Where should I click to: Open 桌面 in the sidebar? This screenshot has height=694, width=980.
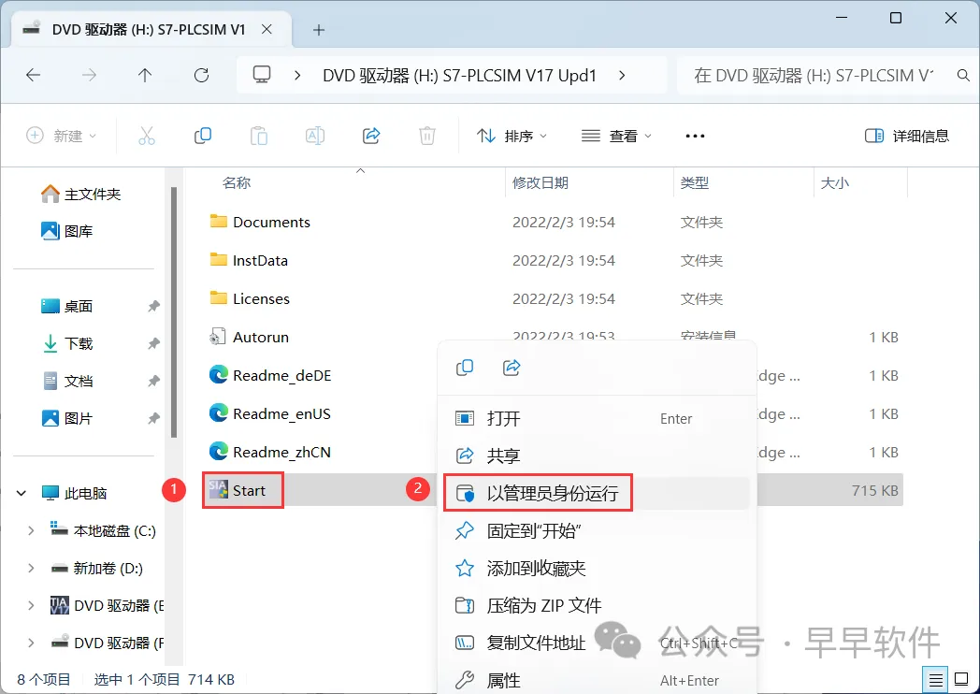pyautogui.click(x=67, y=307)
